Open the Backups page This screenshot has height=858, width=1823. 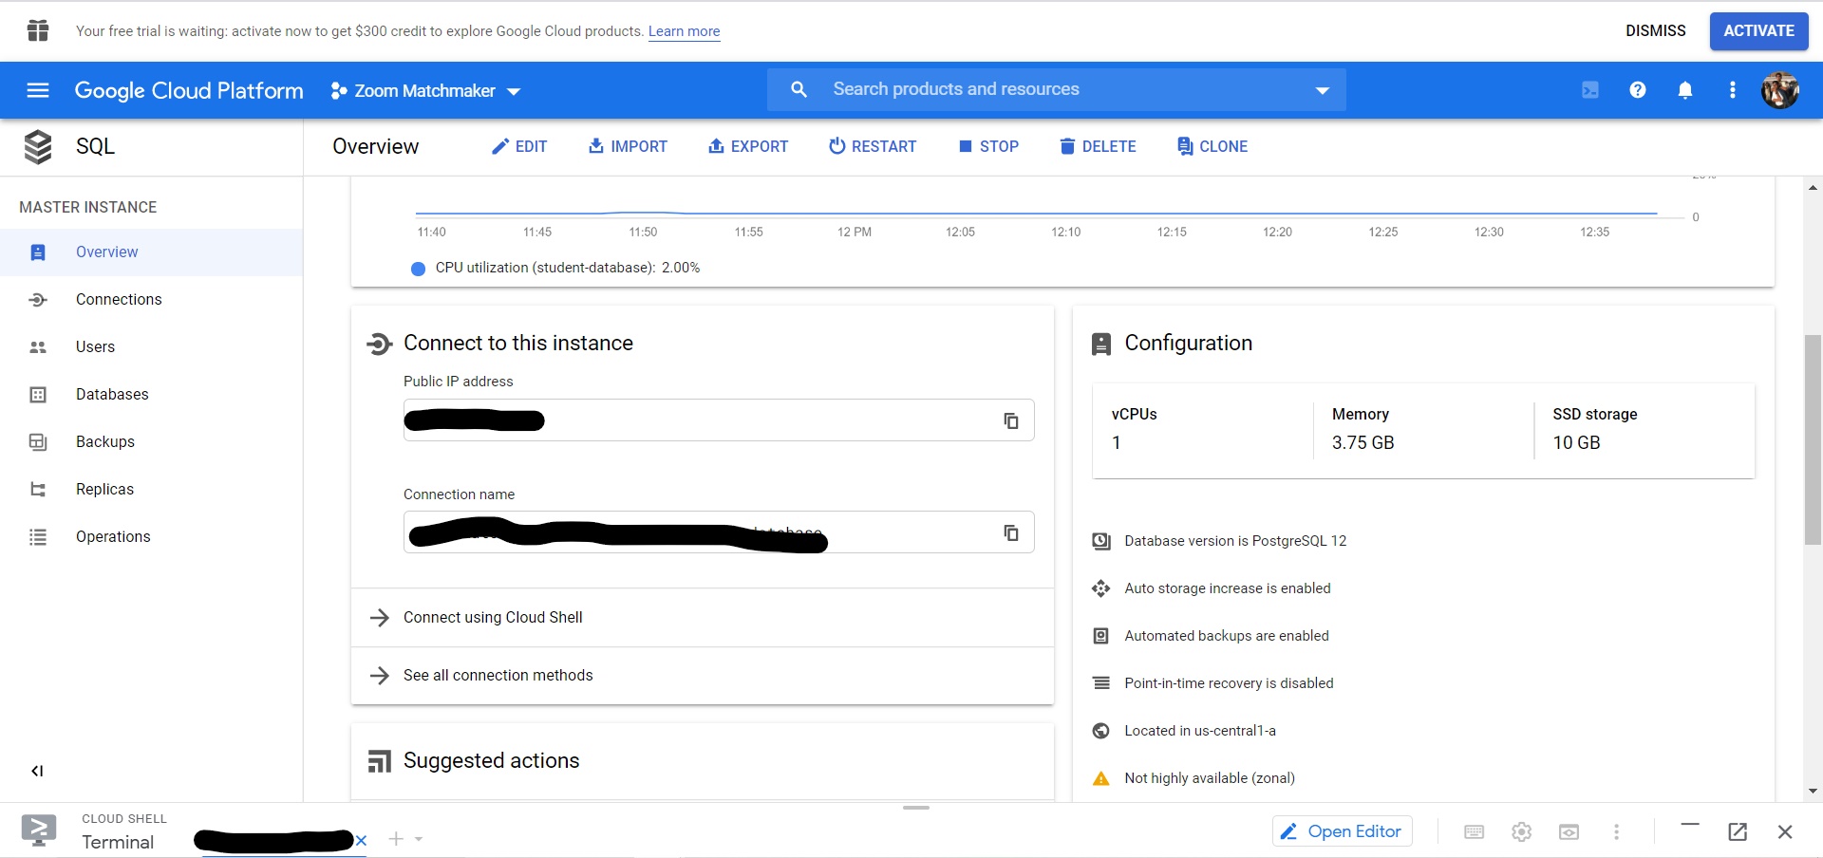[x=152, y=442]
